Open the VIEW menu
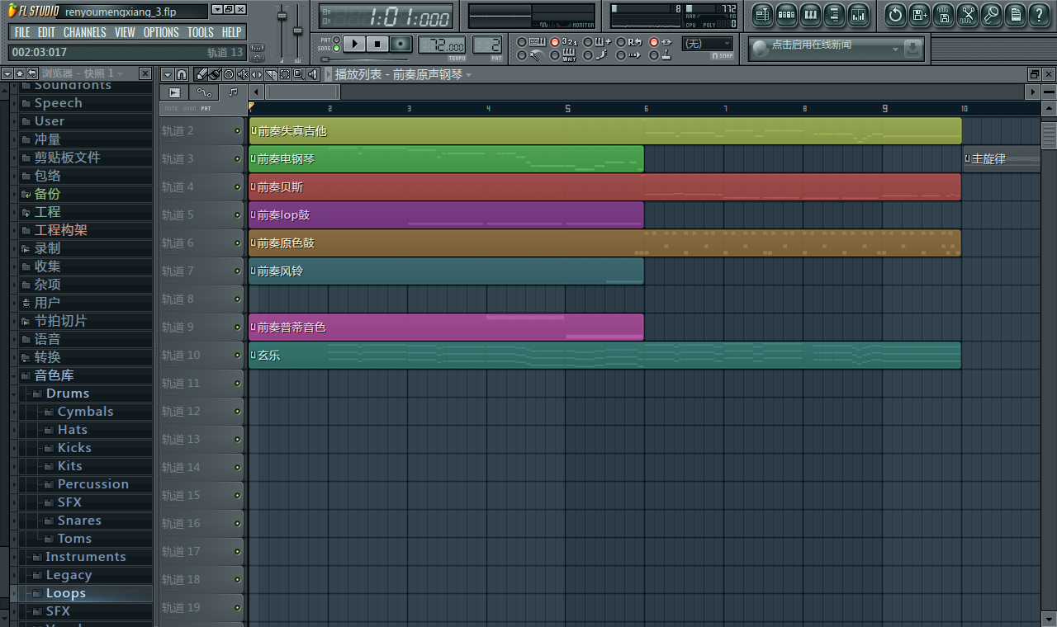Screen dimensions: 1057x627 125,32
